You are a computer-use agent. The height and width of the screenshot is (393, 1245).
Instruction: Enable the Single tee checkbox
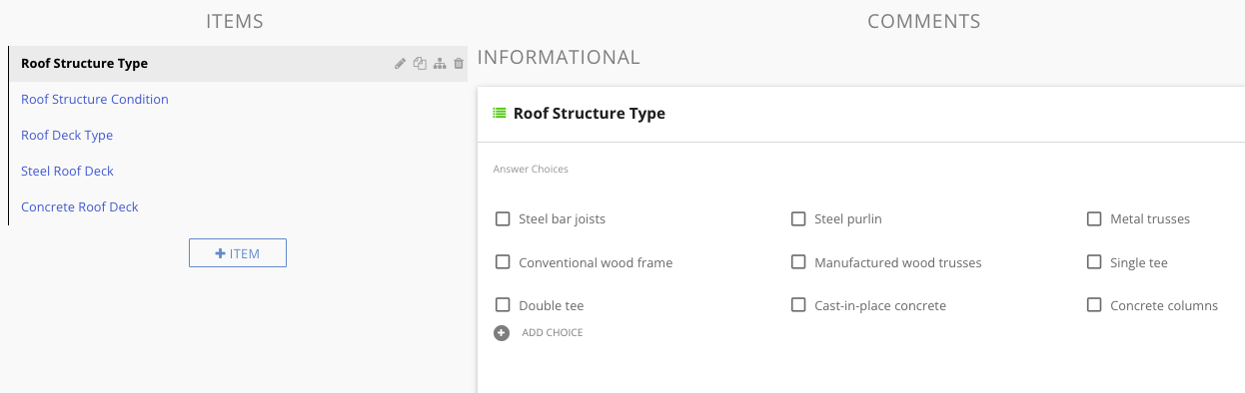tap(1094, 262)
